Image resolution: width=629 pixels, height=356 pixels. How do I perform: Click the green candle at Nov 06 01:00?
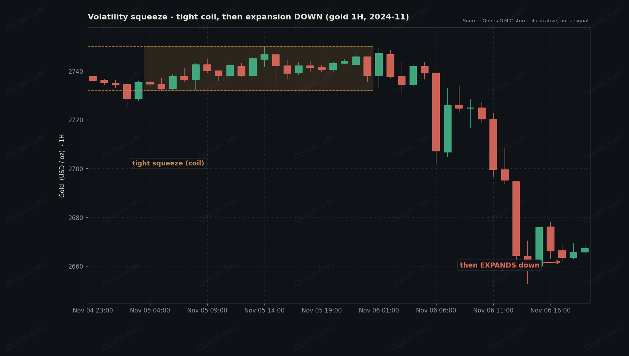[x=379, y=64]
